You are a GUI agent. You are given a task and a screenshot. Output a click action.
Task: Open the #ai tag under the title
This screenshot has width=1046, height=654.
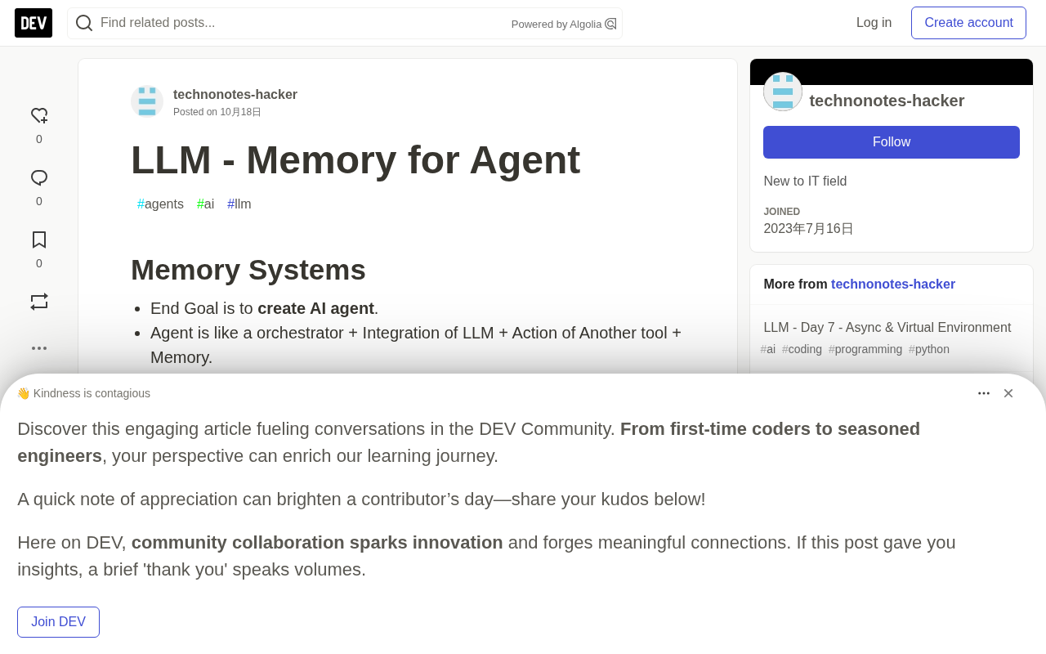[205, 204]
